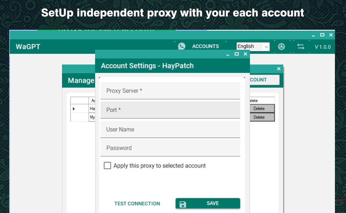The image size is (346, 213).
Task: Close the Manage accounts panel
Action: (279, 69)
